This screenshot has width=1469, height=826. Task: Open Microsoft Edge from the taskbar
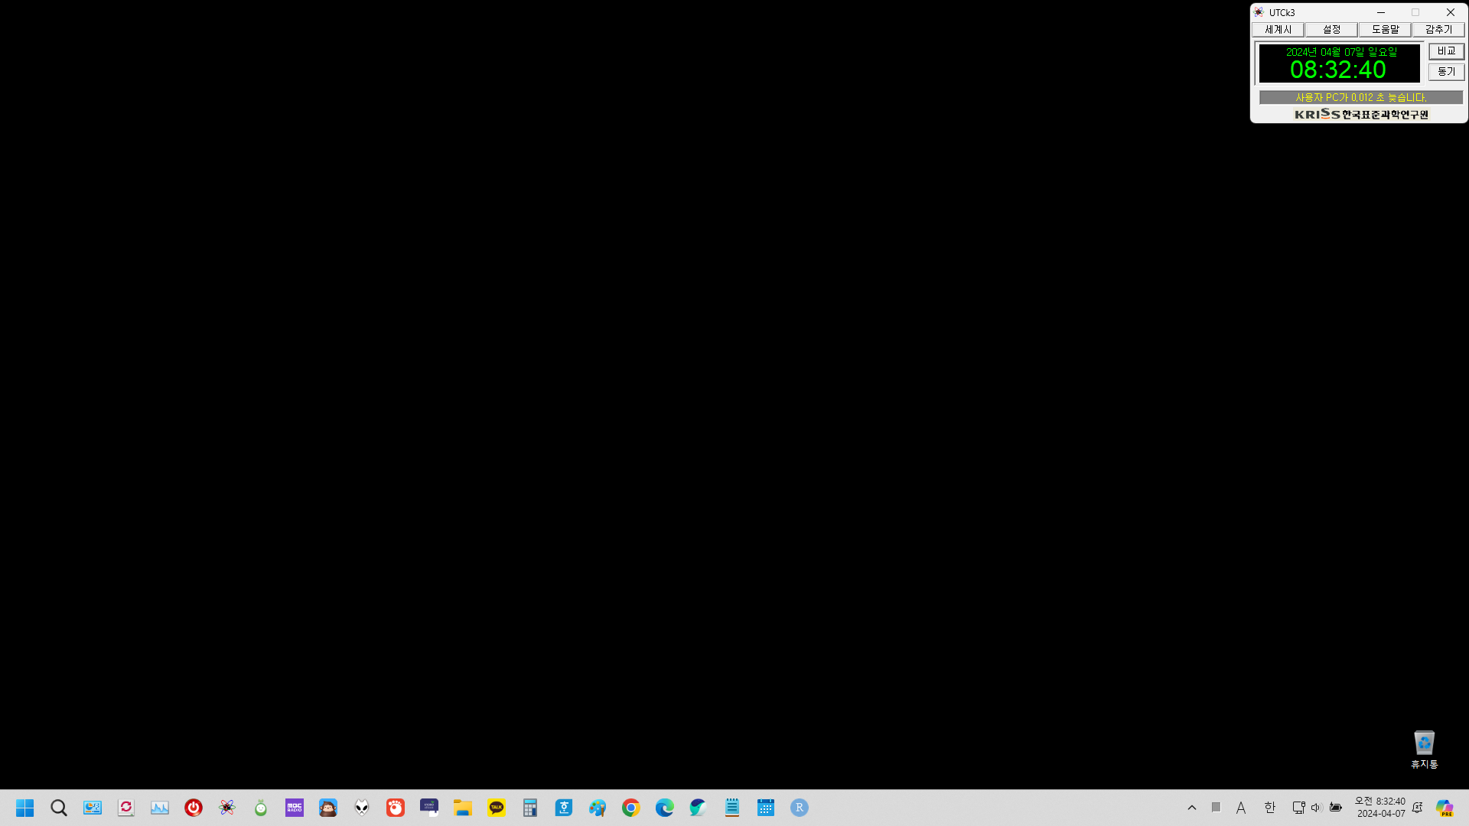tap(665, 808)
